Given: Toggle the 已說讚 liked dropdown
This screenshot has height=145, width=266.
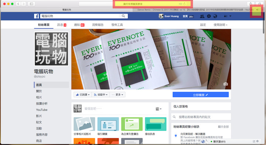Looking at the screenshot, I should pyautogui.click(x=83, y=95).
